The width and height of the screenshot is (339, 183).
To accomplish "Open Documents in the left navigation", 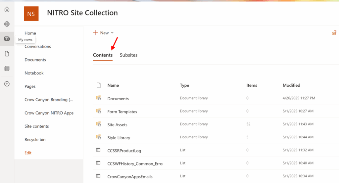I will click(x=35, y=60).
